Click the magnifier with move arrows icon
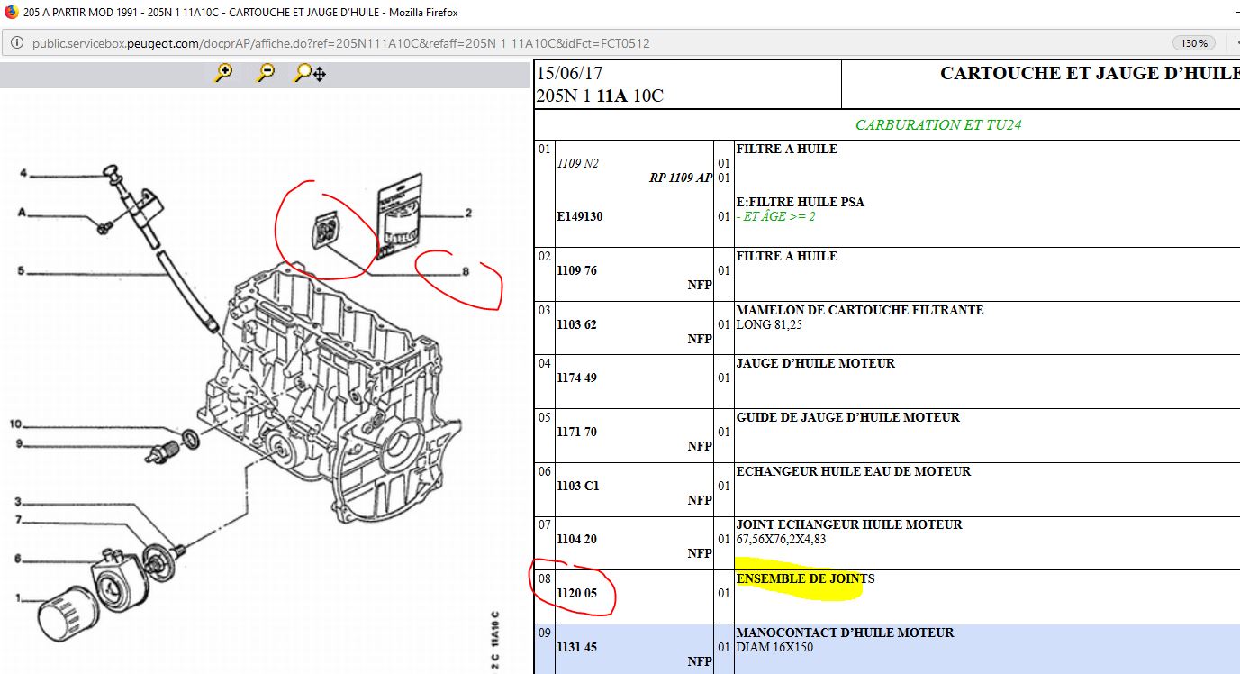 click(309, 73)
